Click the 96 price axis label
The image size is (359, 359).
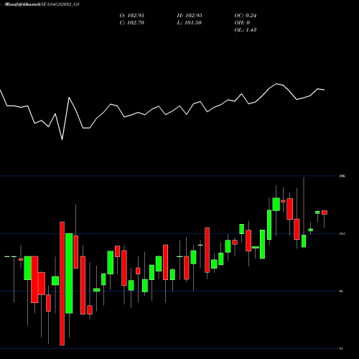tap(341, 291)
